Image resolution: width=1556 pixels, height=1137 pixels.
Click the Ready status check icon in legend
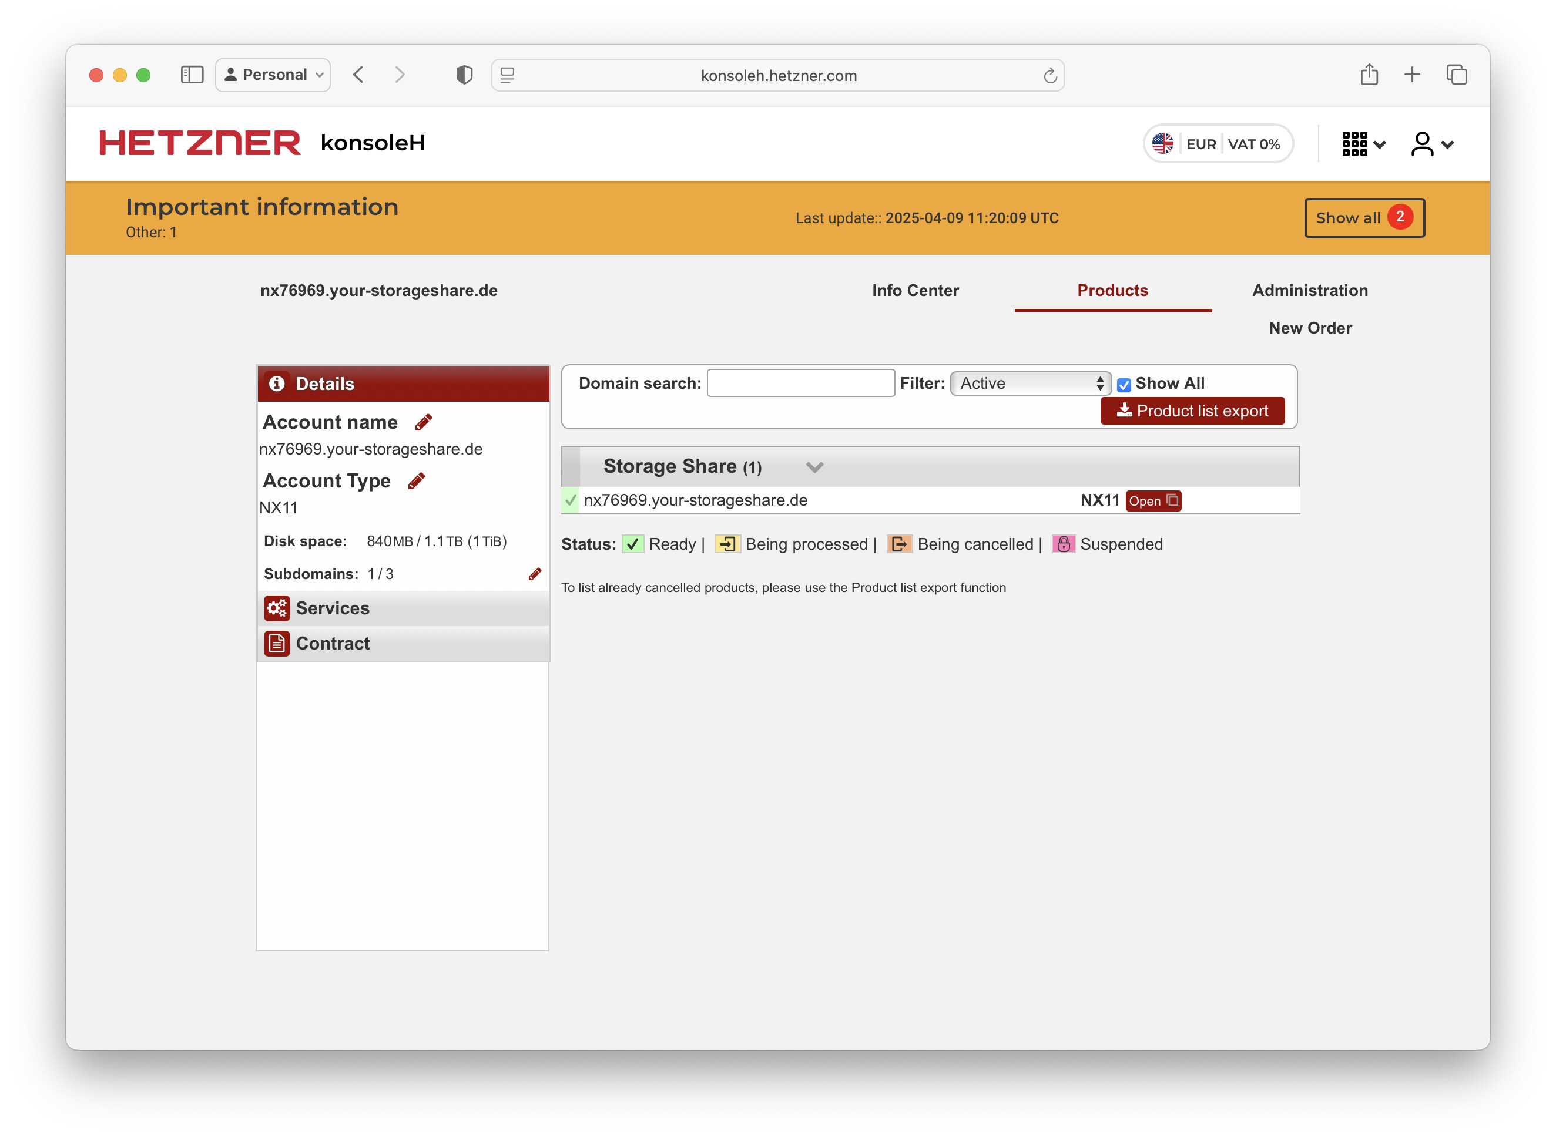[633, 544]
